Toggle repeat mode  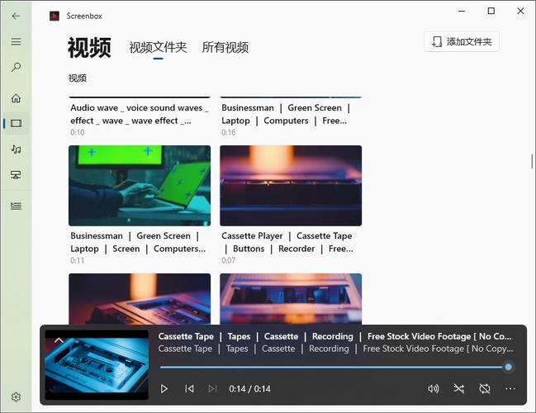pos(485,389)
